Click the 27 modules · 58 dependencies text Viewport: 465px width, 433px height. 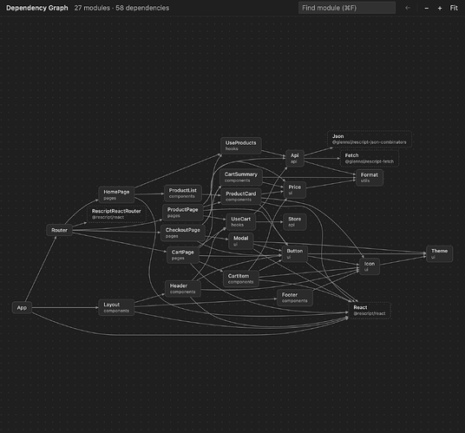(x=121, y=8)
